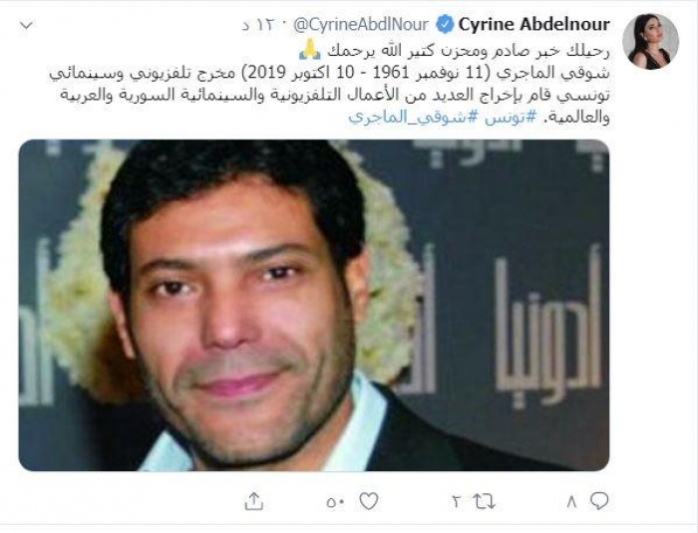Retweet this post using the retweet icon

[485, 502]
